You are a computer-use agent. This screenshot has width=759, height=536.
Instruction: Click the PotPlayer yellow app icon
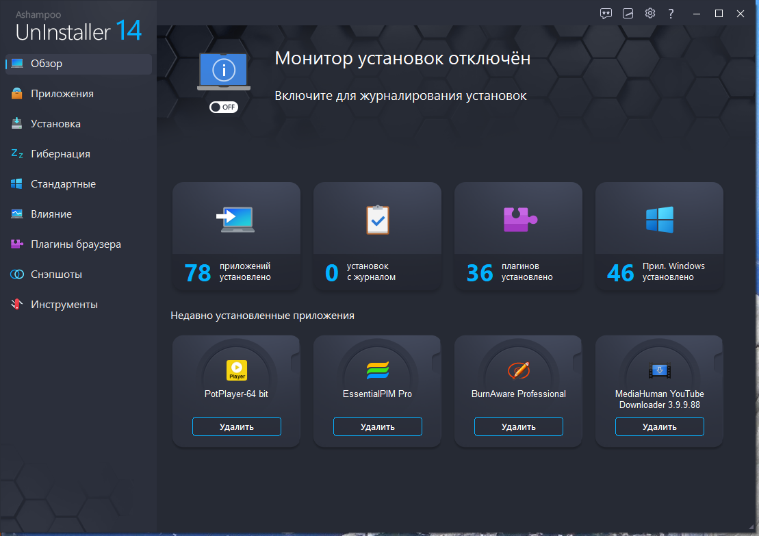point(237,370)
